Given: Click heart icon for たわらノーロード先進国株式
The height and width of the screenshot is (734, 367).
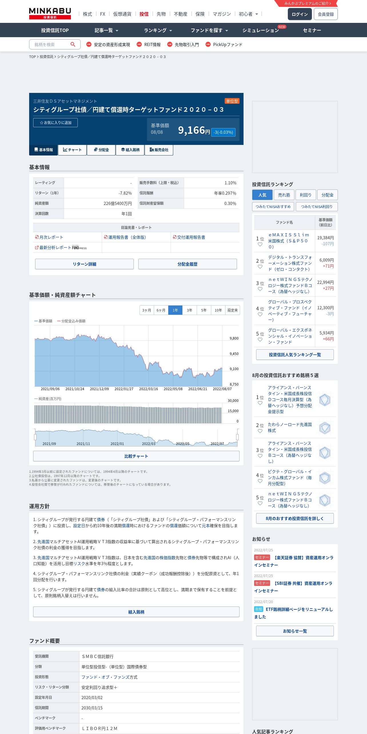Looking at the screenshot, I should pos(260,431).
